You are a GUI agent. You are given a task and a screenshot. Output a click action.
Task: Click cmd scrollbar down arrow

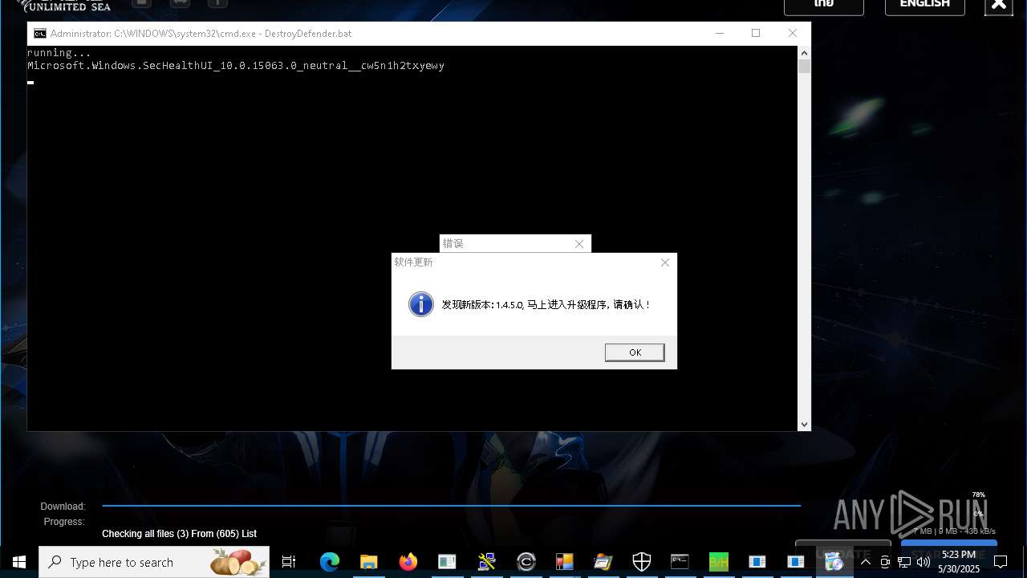(805, 425)
